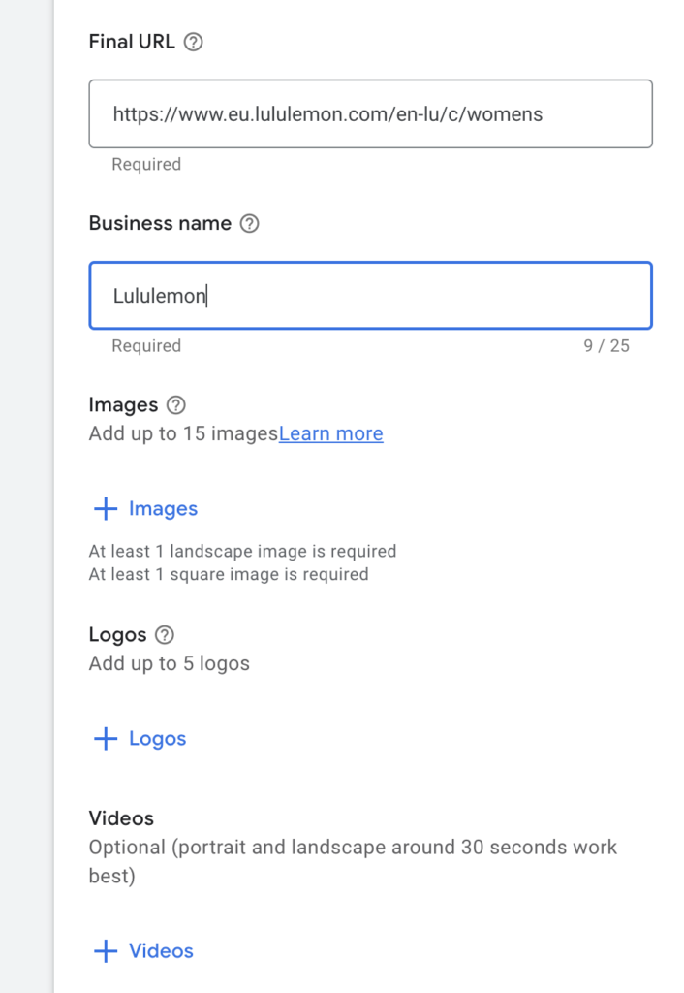Viewport: 684px width, 993px height.
Task: Click the plus icon beside Videos
Action: 106,951
